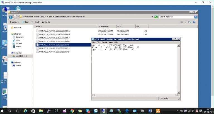Open Notepad's Format menu
214x114 pixels.
coord(104,42)
